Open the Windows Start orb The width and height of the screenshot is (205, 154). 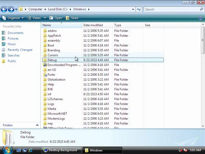7,150
